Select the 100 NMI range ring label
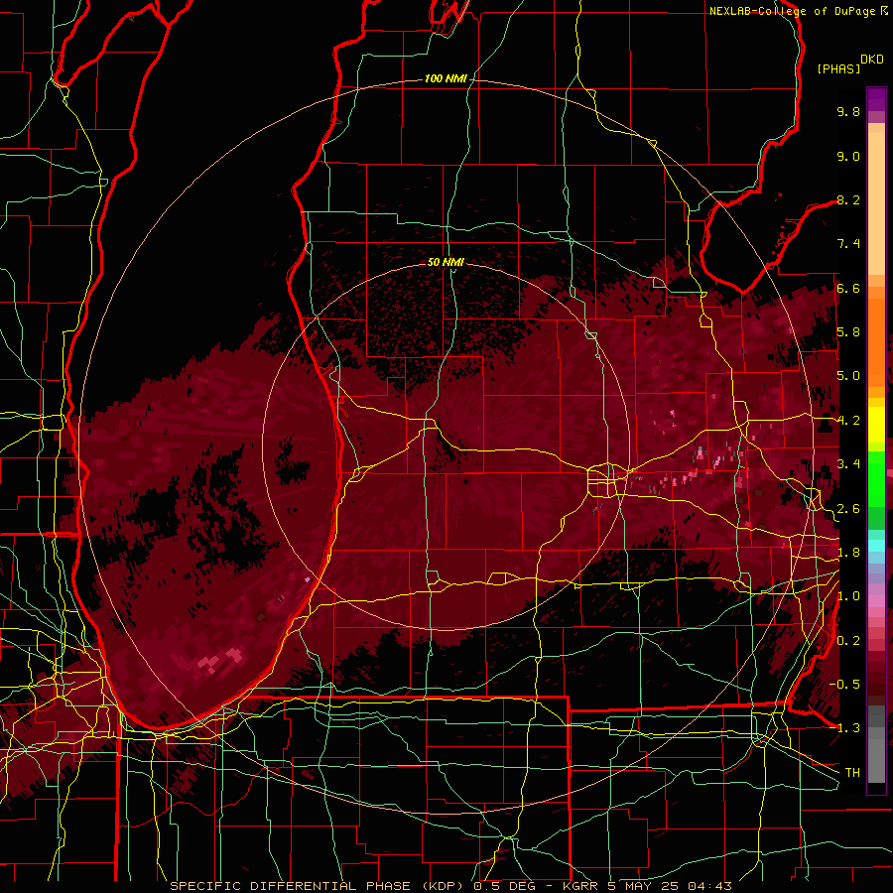Image resolution: width=893 pixels, height=893 pixels. 446,78
